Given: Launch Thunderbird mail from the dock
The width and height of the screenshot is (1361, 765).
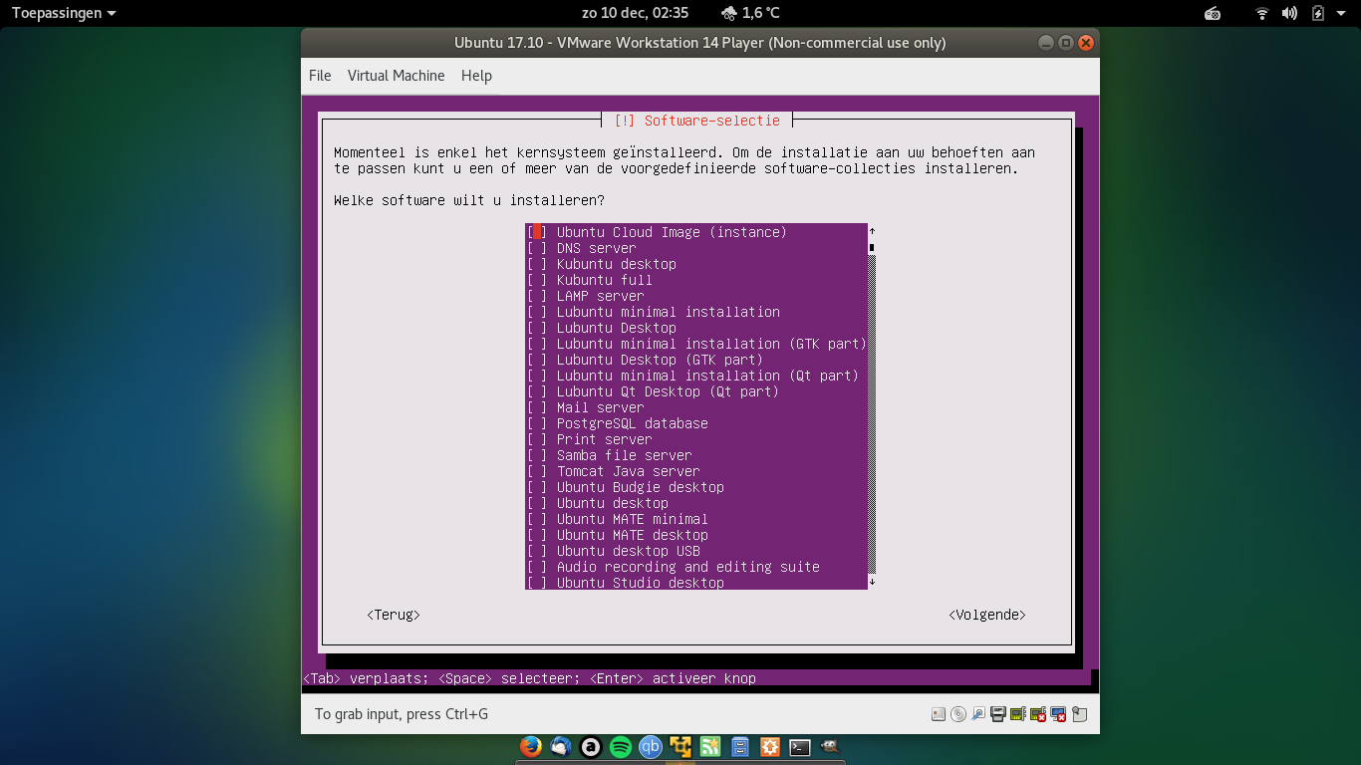Looking at the screenshot, I should click(x=561, y=746).
